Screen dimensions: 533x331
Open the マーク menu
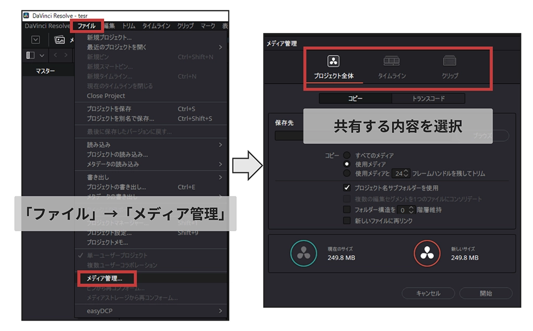tap(208, 26)
